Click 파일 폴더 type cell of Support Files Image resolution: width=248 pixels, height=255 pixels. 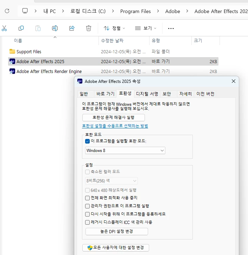click(160, 52)
